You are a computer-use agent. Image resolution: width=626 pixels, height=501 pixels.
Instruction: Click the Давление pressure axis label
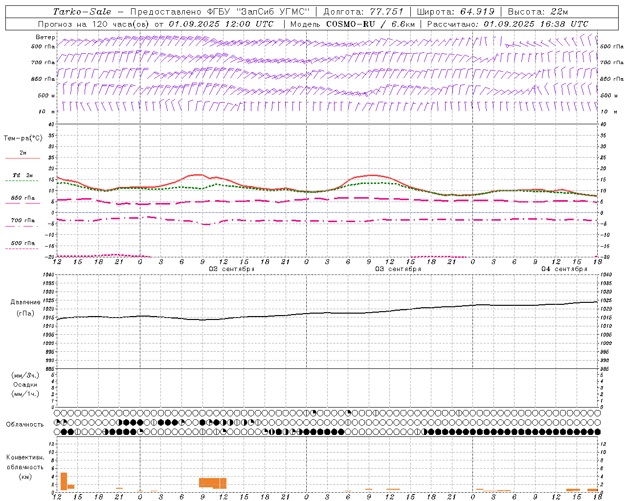[25, 302]
